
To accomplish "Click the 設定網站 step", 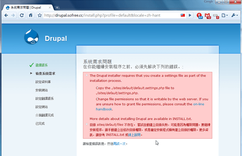I will [41, 107].
